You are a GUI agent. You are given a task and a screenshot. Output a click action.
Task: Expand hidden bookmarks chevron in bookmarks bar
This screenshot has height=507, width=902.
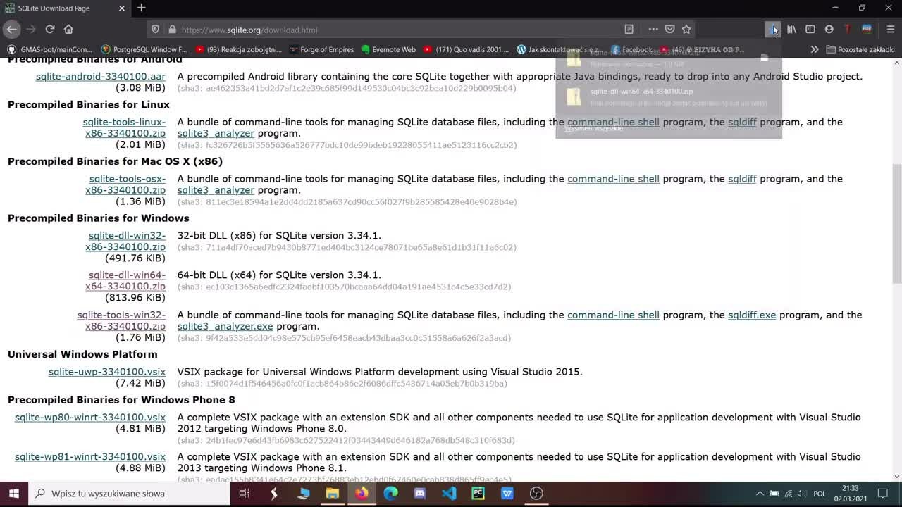[815, 49]
